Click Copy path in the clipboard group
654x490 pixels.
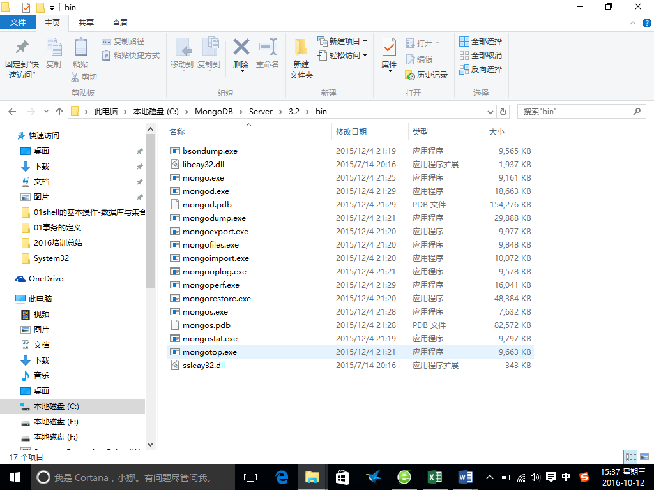click(123, 41)
